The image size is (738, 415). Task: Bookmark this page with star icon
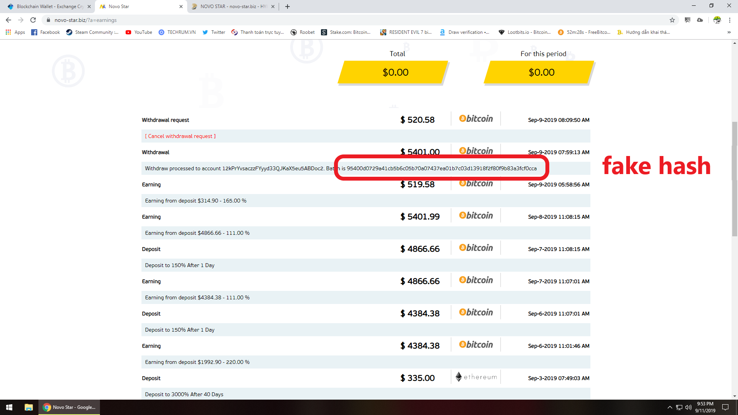point(672,20)
